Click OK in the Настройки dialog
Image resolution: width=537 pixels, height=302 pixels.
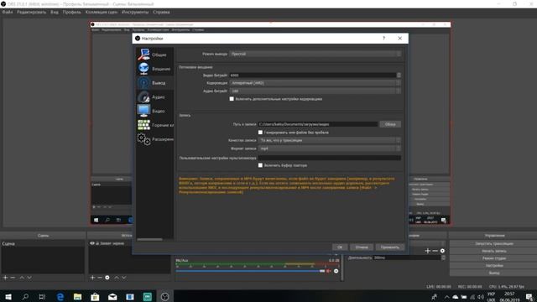point(340,247)
